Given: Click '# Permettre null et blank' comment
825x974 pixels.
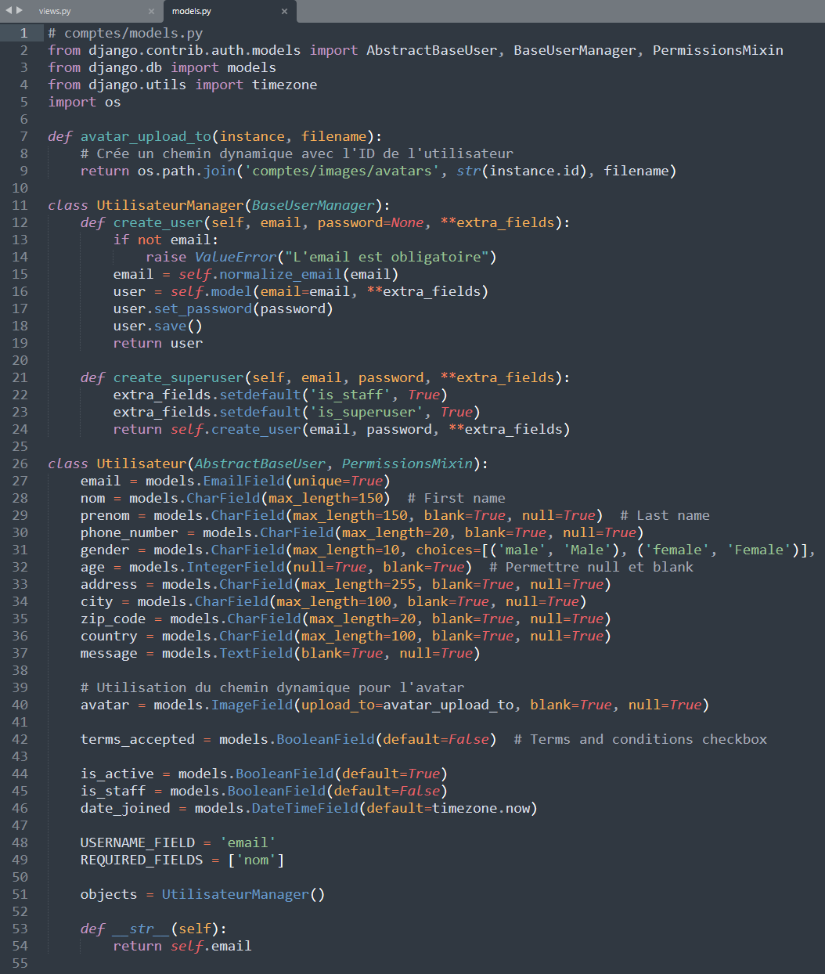Looking at the screenshot, I should click(x=591, y=567).
